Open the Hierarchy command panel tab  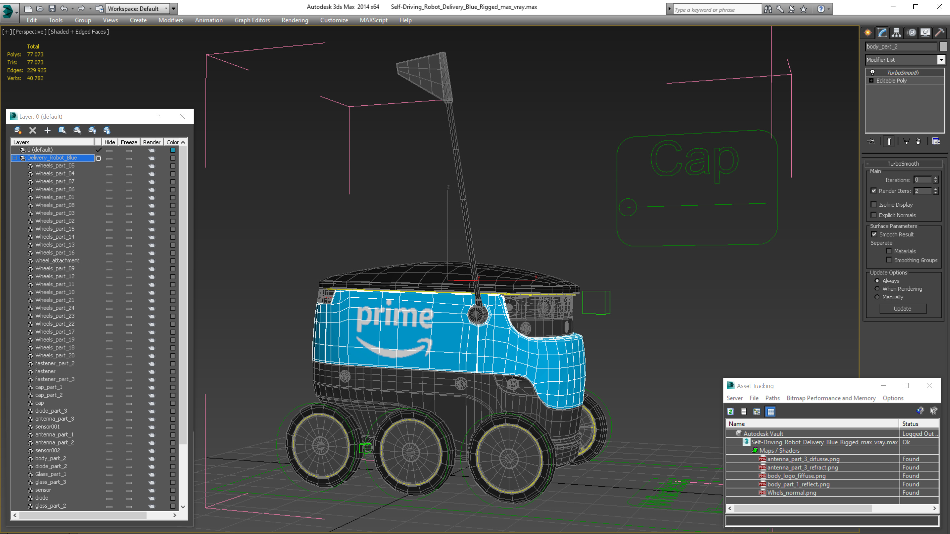point(897,33)
